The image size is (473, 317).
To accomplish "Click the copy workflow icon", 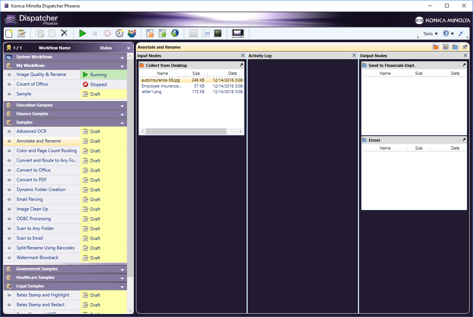I will 40,33.
